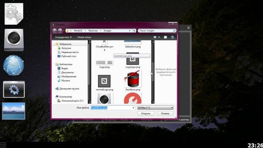The image size is (263, 148).
Task: Go forward with the dialog Forward arrow
Action: [x=60, y=30]
